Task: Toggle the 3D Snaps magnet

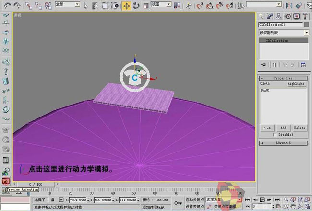Action: click(x=200, y=6)
